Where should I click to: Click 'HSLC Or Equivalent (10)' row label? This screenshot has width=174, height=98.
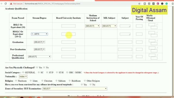coord(18,26)
